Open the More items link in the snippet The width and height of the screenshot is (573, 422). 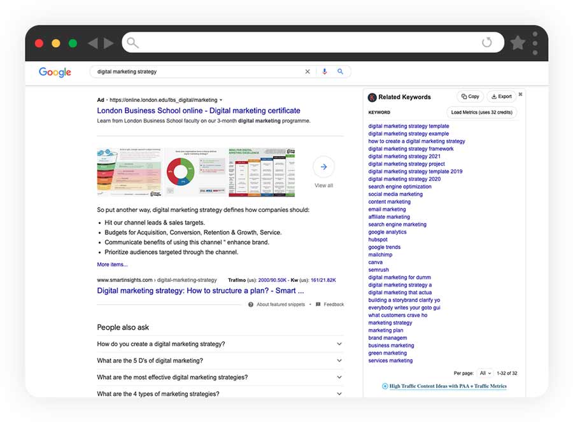112,264
